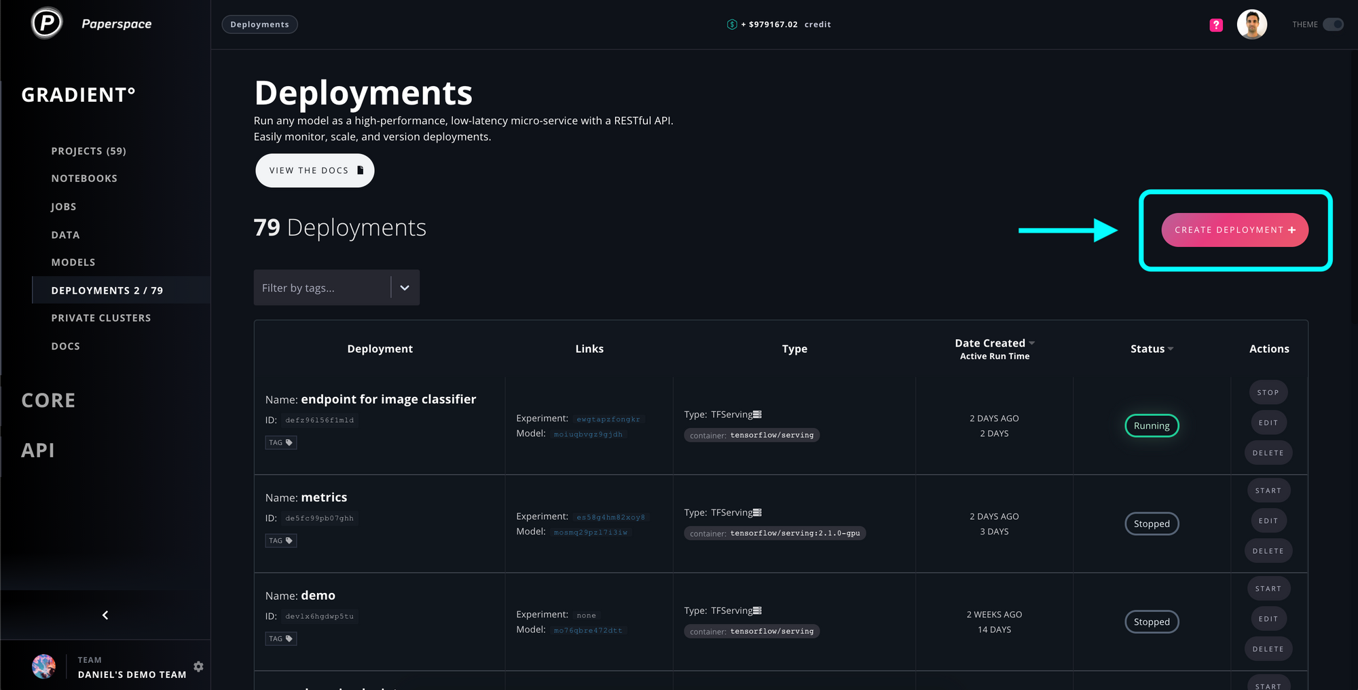1358x690 pixels.
Task: Click Create Deployment button
Action: pos(1234,230)
